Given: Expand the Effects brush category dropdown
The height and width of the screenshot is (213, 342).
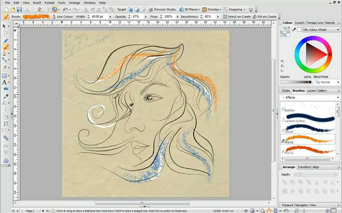Looking at the screenshot, I should coord(337,97).
